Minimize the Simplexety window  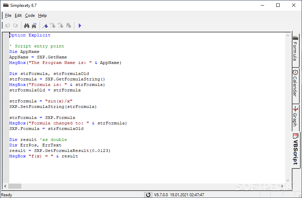click(262, 5)
